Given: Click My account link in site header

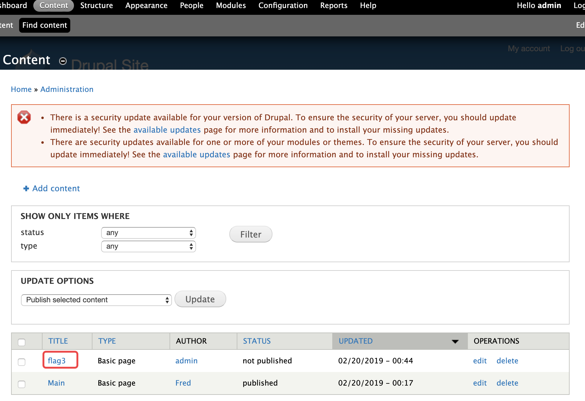Looking at the screenshot, I should pos(529,49).
